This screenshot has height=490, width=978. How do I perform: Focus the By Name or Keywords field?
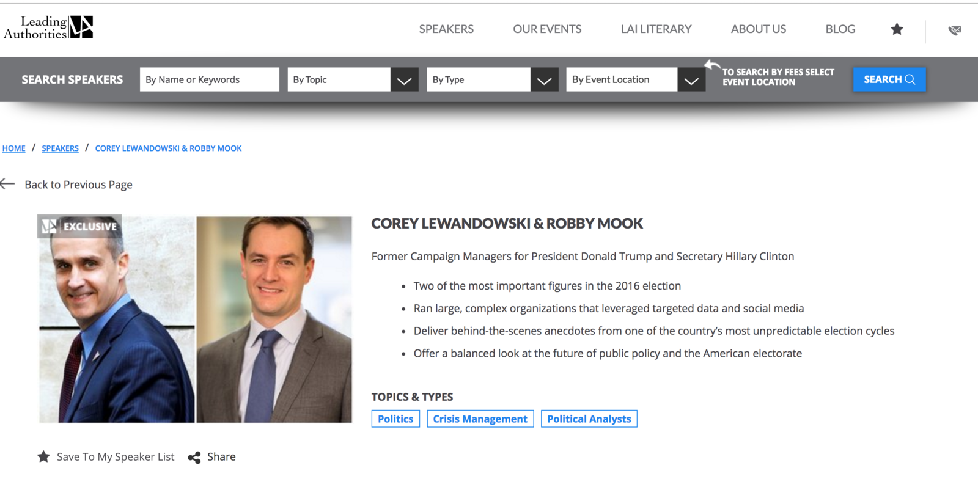coord(210,79)
